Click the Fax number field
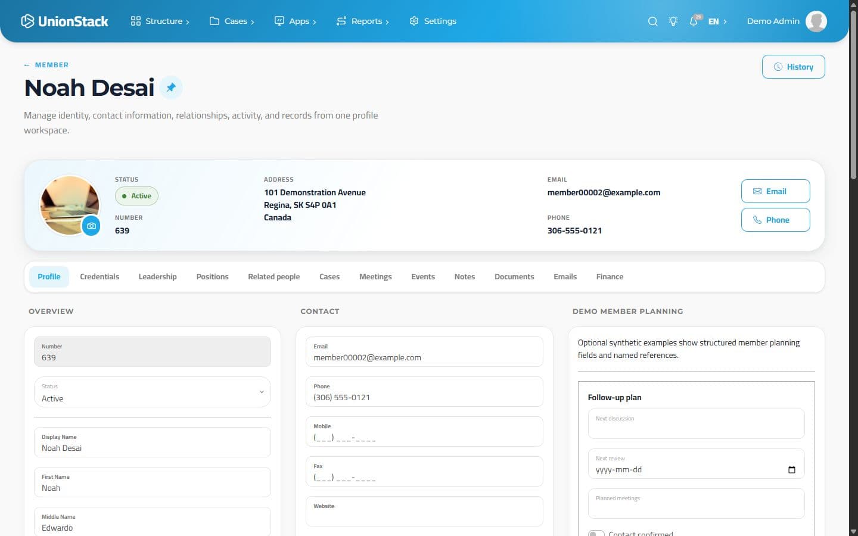The width and height of the screenshot is (858, 536). point(424,472)
